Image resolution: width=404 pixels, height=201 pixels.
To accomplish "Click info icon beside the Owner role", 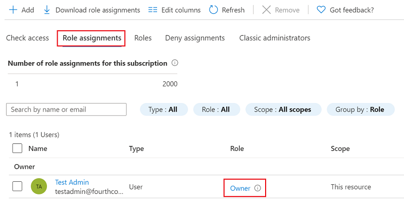I will 258,188.
